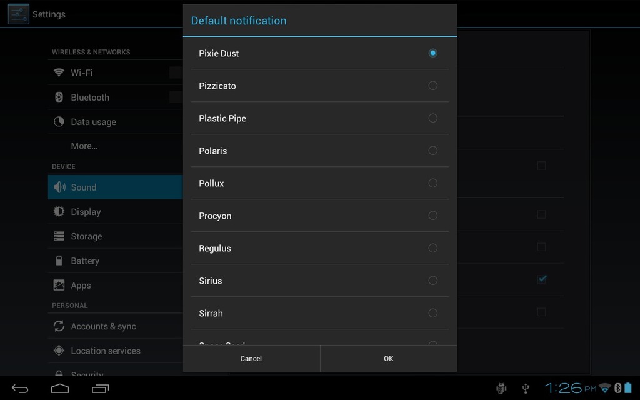Image resolution: width=640 pixels, height=400 pixels.
Task: Tap the Polaris ringtone name
Action: tap(212, 151)
